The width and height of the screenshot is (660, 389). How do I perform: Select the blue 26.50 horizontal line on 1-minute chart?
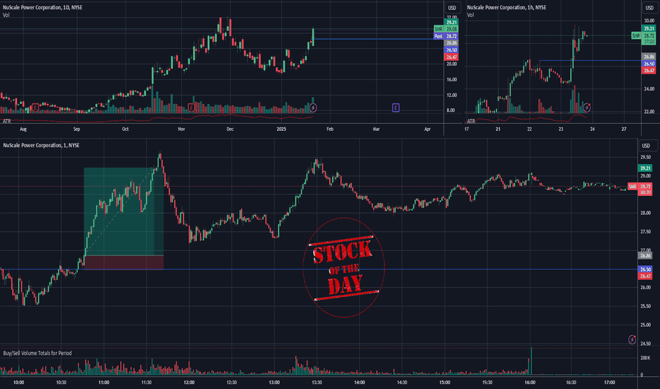[x=319, y=269]
